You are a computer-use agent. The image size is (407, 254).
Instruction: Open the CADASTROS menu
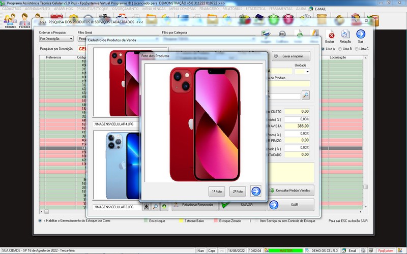pyautogui.click(x=12, y=9)
